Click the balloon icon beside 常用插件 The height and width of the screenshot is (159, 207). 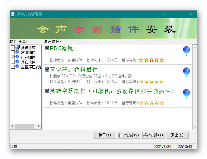click(17, 52)
